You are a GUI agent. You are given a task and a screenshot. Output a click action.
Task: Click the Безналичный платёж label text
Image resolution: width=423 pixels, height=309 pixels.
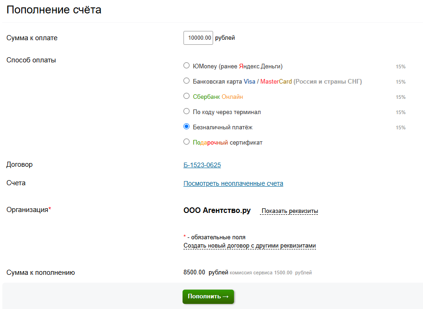pos(222,127)
